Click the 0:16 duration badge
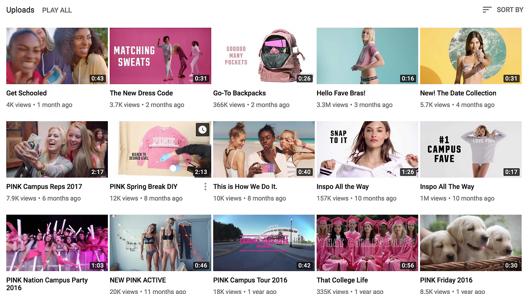This screenshot has width=525, height=294. [x=408, y=79]
